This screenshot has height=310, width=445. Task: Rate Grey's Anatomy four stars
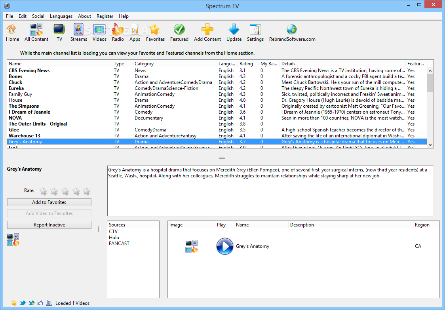[76, 191]
